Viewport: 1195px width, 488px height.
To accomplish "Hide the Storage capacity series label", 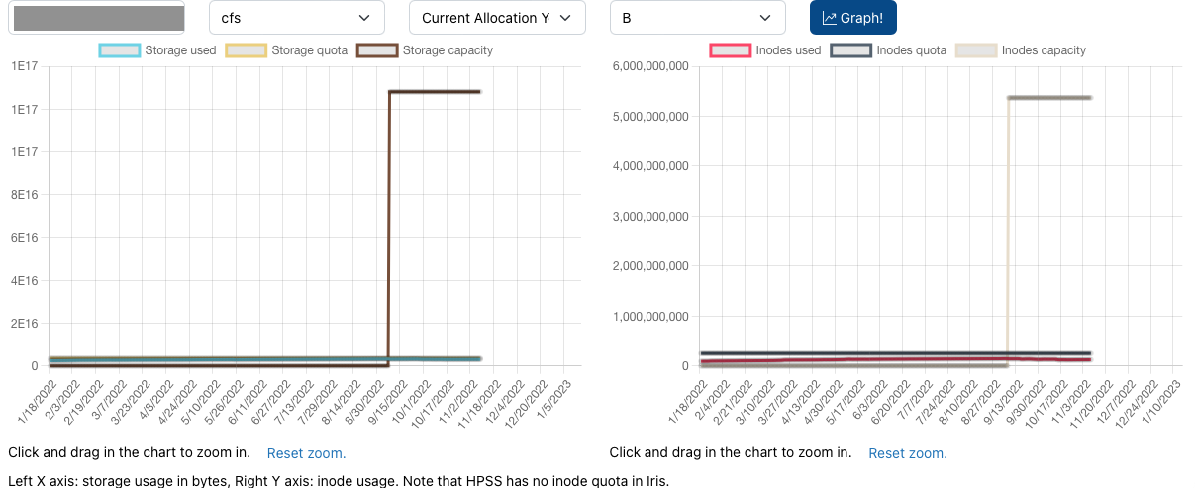I will 448,50.
